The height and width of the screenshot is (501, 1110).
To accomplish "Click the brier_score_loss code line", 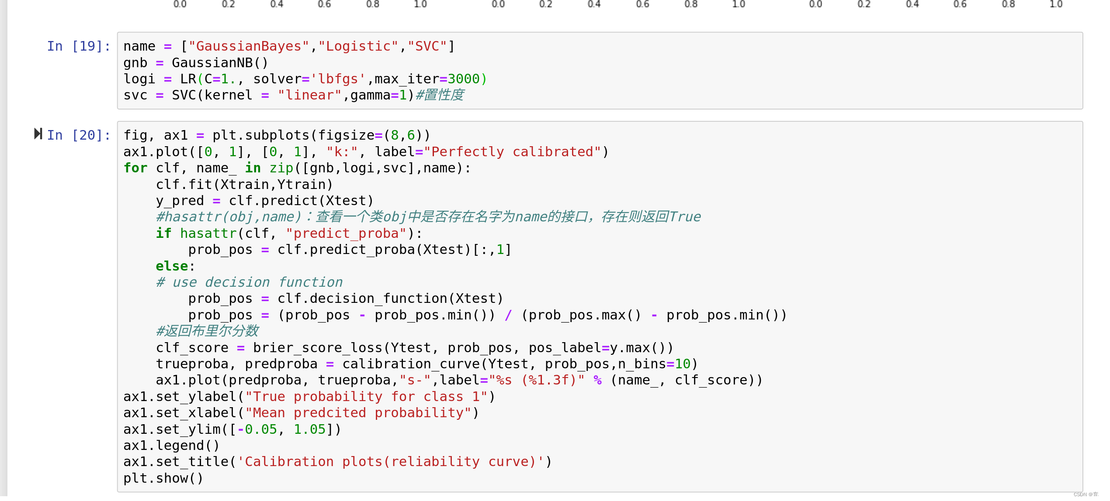I will [x=414, y=348].
